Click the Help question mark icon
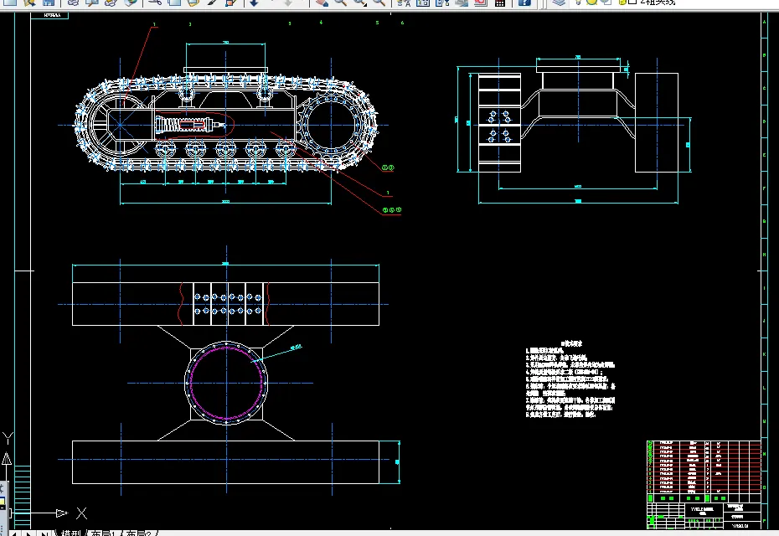The width and height of the screenshot is (779, 536). (524, 2)
